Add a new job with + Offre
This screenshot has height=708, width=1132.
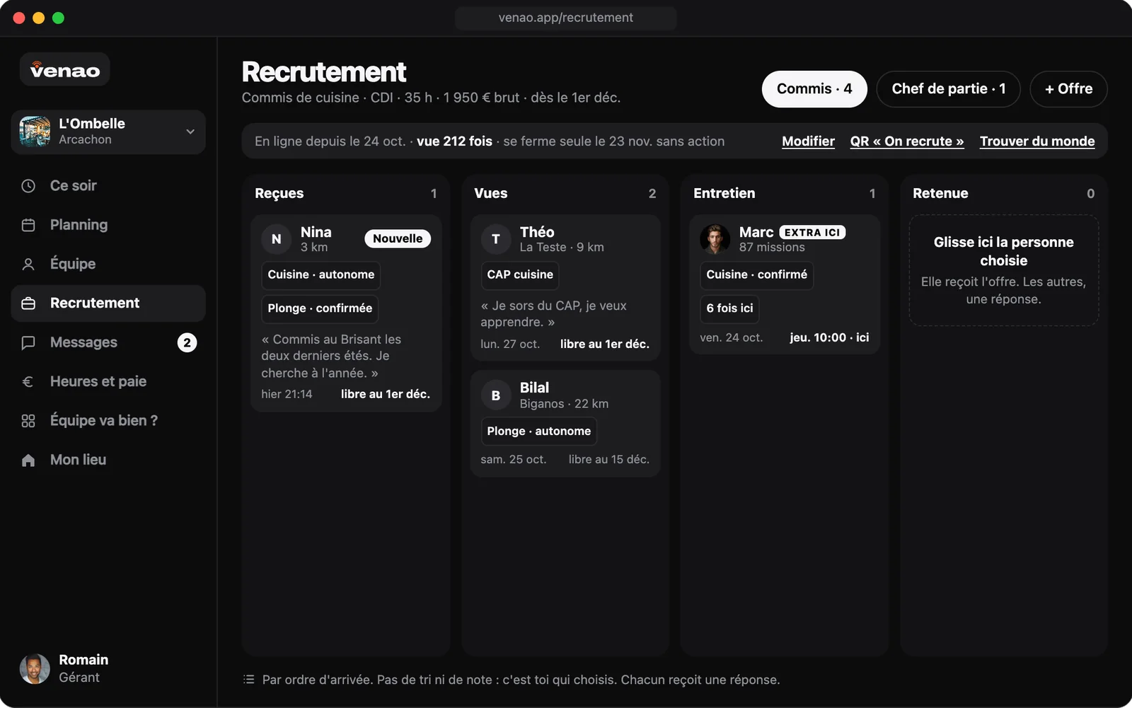tap(1068, 89)
